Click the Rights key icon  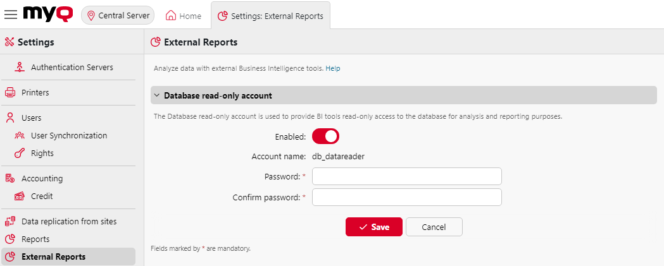pos(20,153)
